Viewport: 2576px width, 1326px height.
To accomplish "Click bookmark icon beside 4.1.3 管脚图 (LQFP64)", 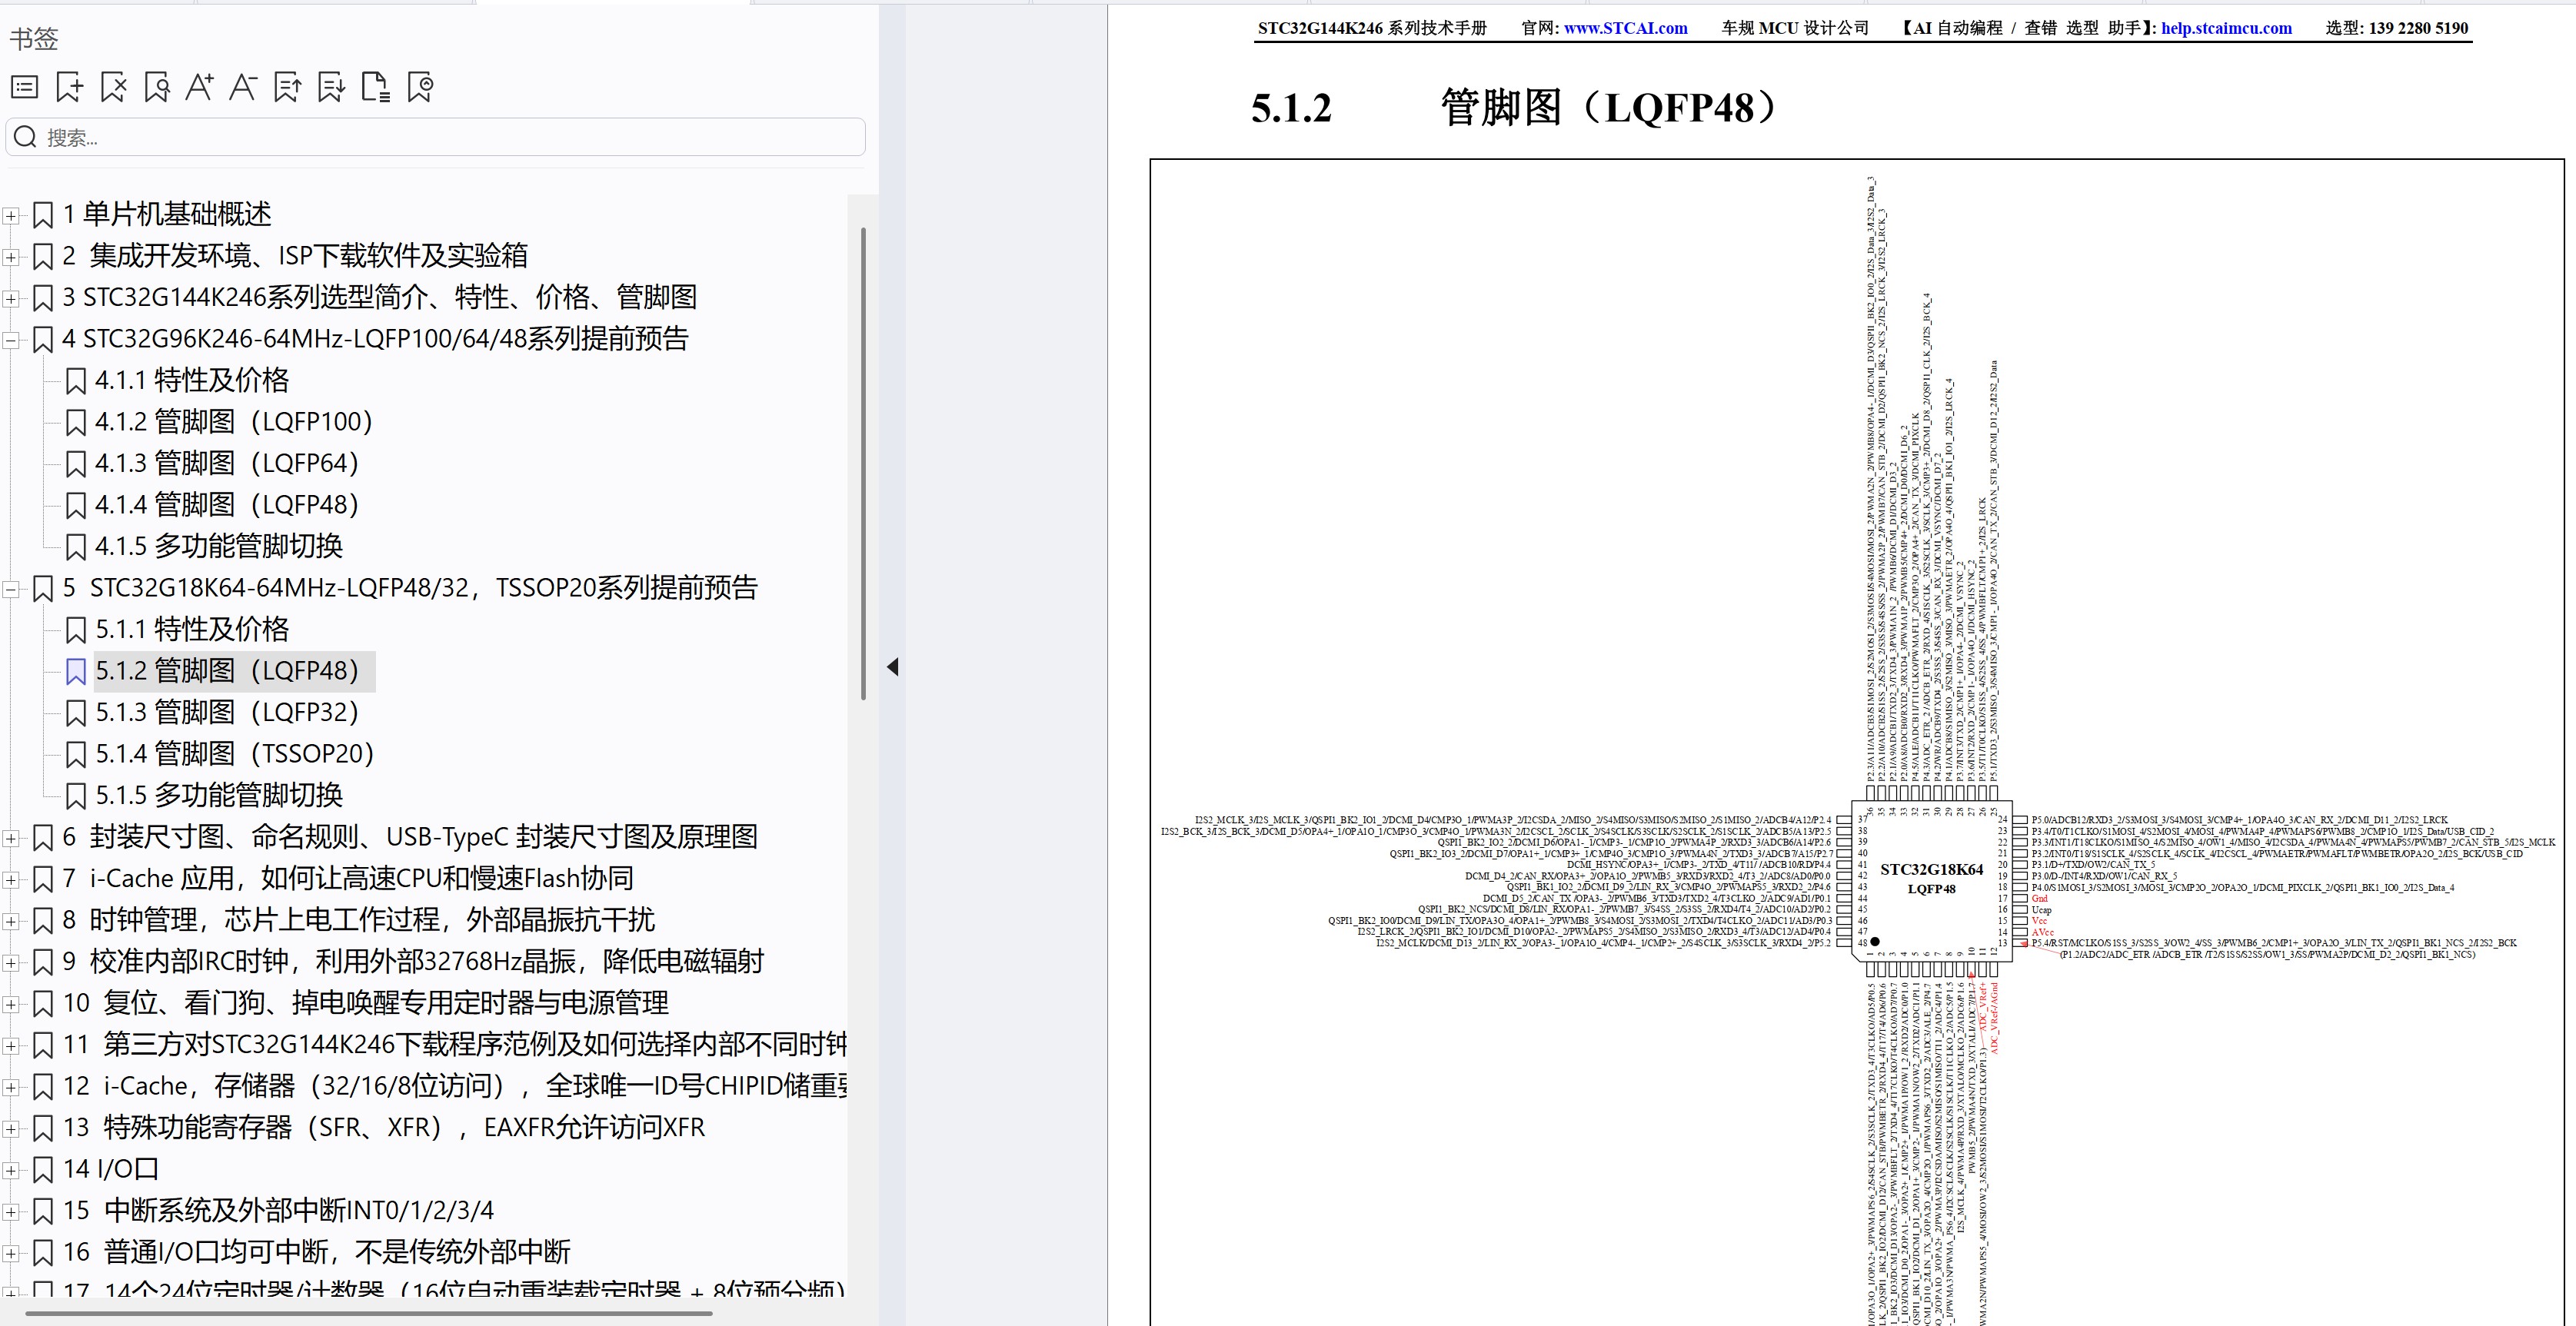I will coord(75,464).
